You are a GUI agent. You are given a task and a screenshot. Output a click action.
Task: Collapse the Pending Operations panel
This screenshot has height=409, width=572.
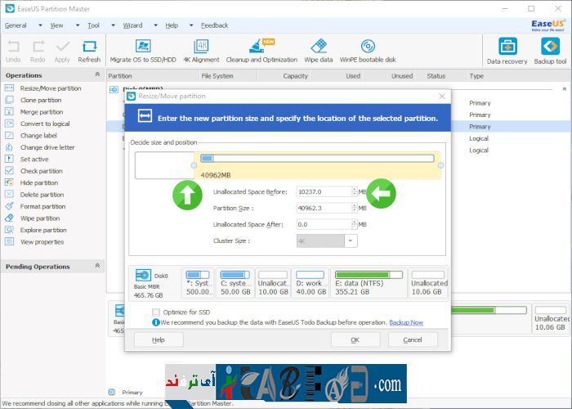click(98, 267)
